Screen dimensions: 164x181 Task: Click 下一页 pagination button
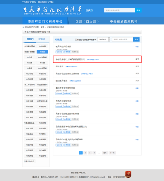[x=112, y=153]
